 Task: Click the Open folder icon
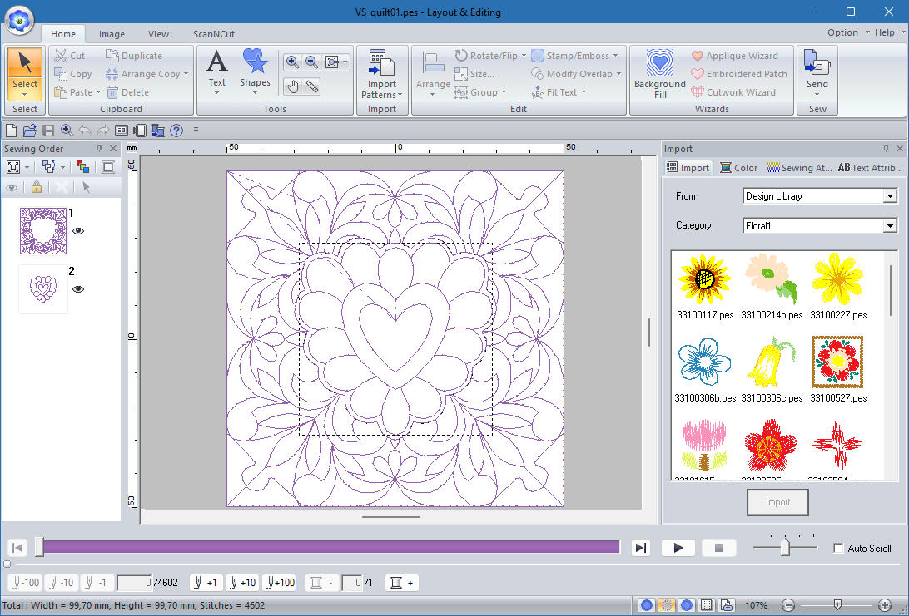(30, 131)
